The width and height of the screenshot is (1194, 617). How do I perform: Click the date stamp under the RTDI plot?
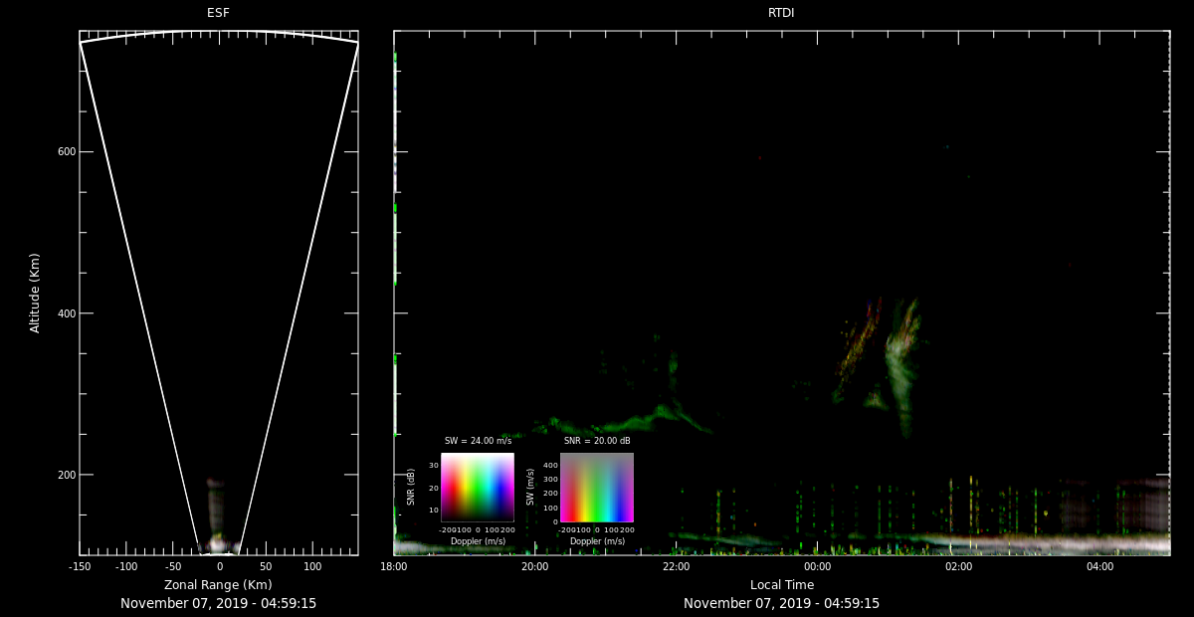(781, 603)
